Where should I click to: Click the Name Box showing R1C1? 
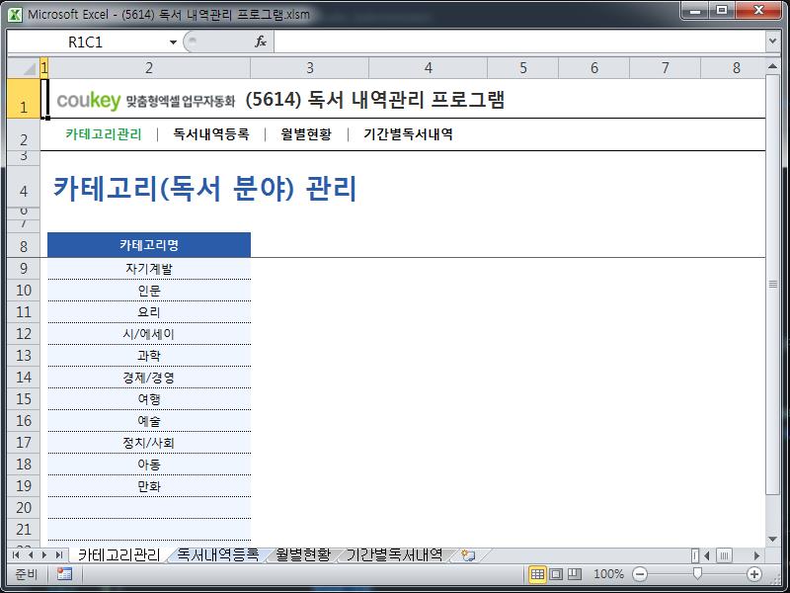point(86,42)
